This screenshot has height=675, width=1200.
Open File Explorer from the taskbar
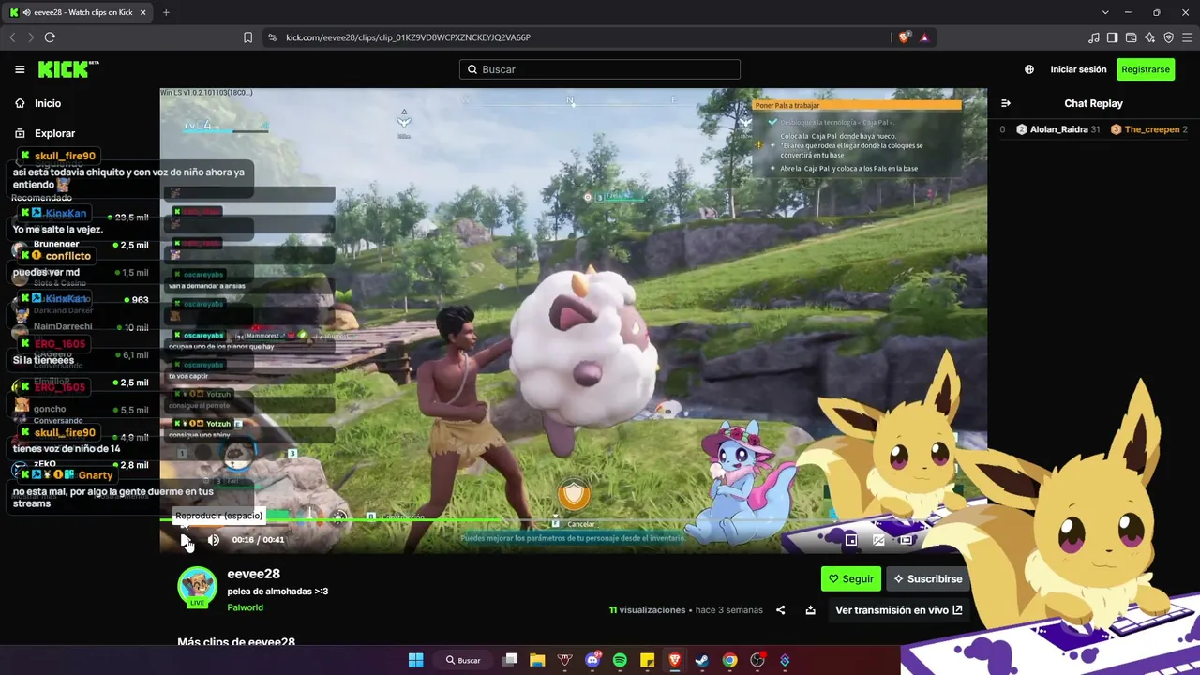coord(537,660)
